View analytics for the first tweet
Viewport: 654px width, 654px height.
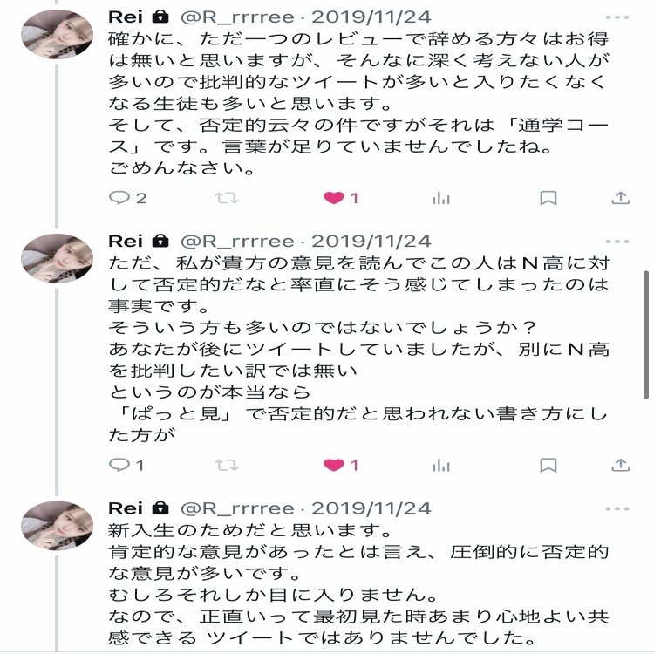[441, 198]
